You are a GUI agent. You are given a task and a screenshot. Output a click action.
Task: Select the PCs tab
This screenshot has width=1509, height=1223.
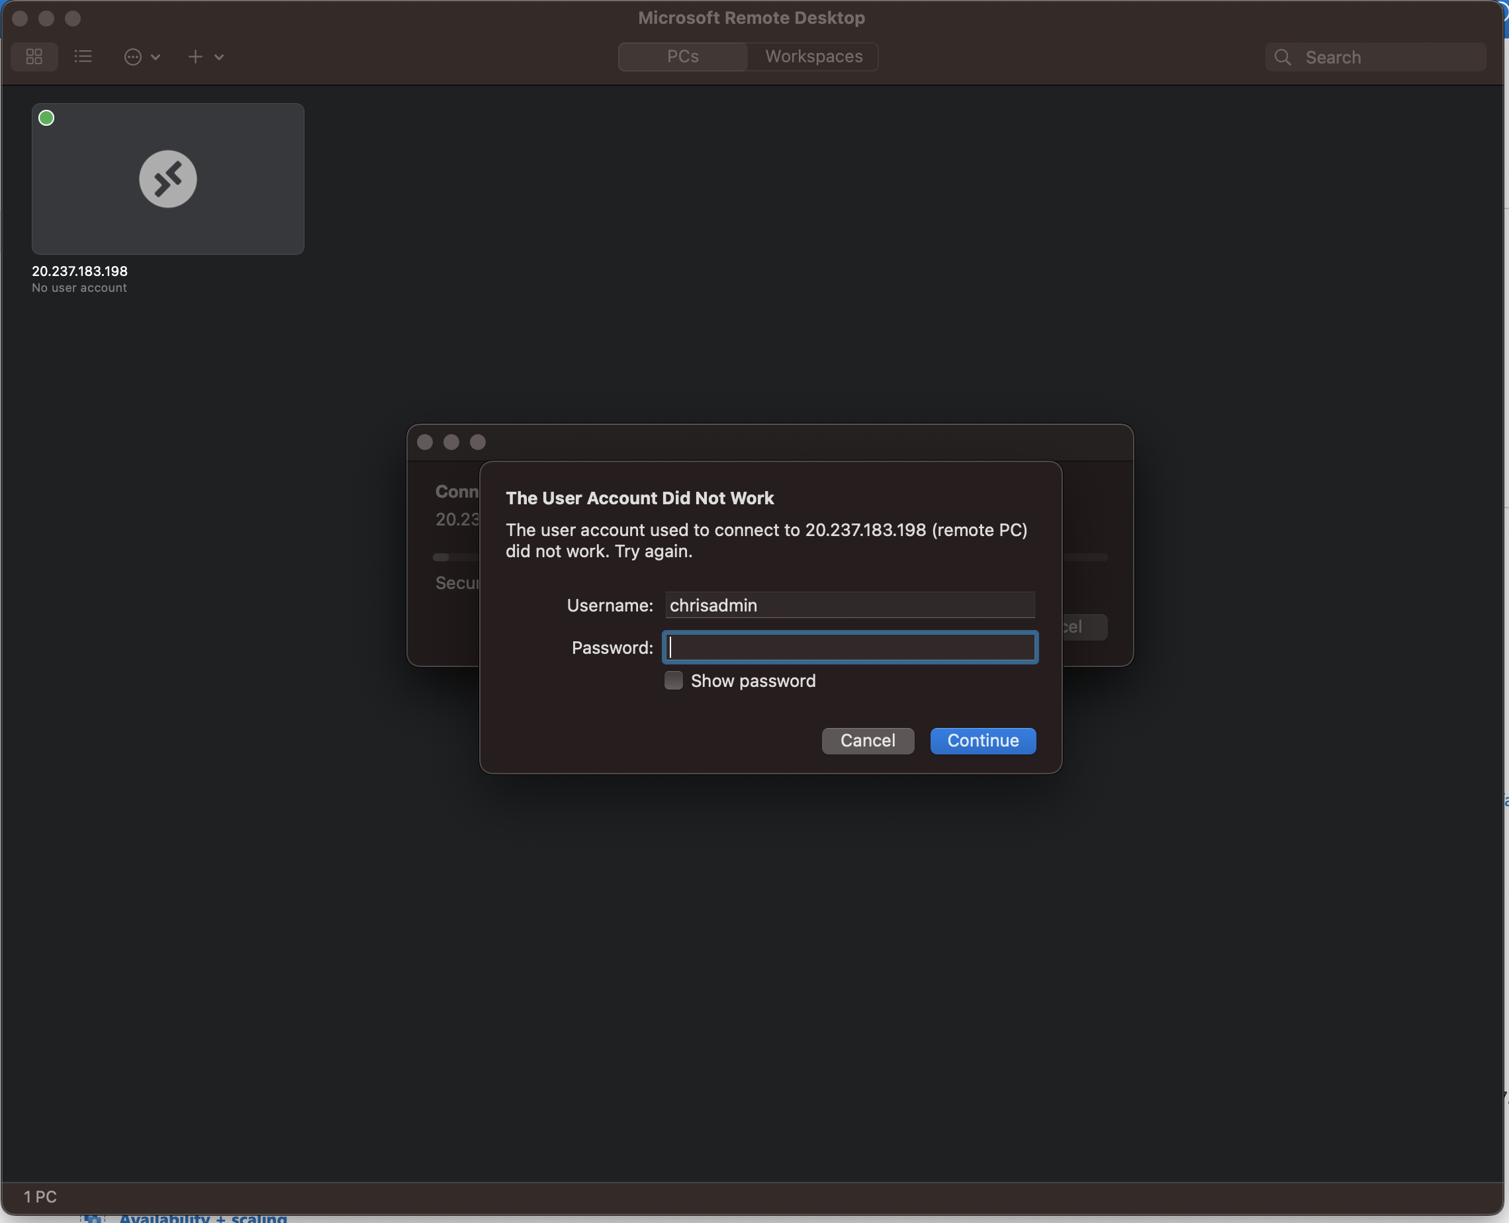(682, 56)
